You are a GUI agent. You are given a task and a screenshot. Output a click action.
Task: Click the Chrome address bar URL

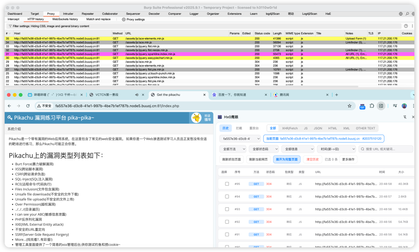(x=117, y=106)
